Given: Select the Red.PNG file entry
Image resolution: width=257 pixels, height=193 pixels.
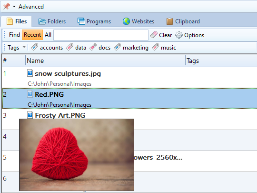Looking at the screenshot, I should [x=129, y=99].
